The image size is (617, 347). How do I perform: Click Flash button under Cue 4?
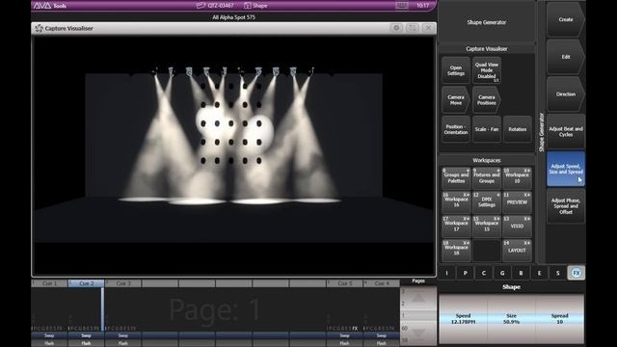(x=382, y=343)
